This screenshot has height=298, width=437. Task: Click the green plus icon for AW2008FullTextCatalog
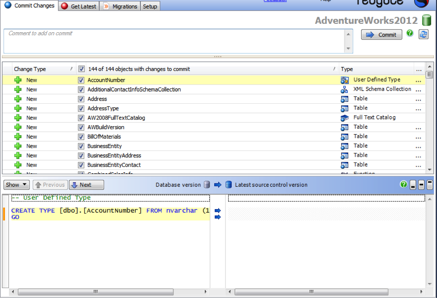(x=18, y=118)
